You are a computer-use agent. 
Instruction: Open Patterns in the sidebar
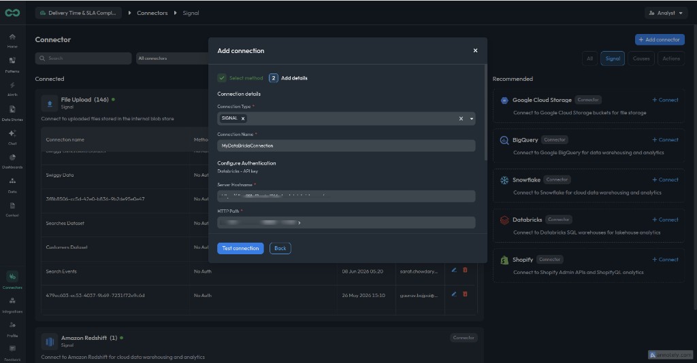(12, 65)
